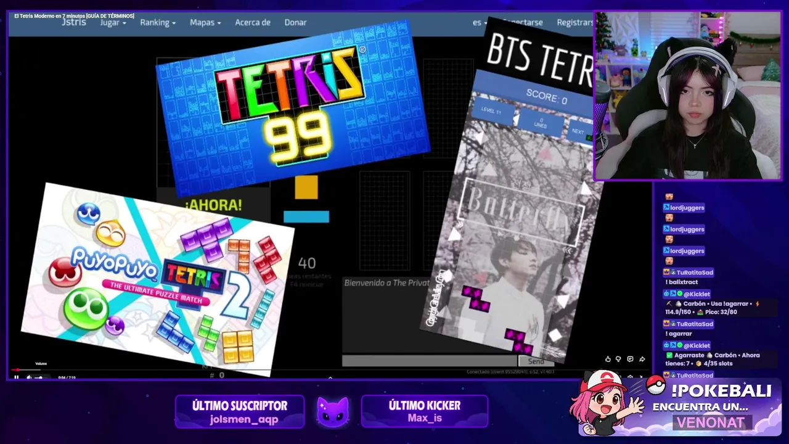Viewport: 789px width, 444px height.
Task: Click the Registrarse link in Jstris navbar
Action: 574,22
